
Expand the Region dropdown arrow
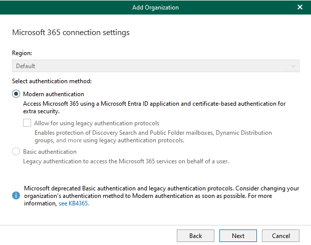[293, 66]
